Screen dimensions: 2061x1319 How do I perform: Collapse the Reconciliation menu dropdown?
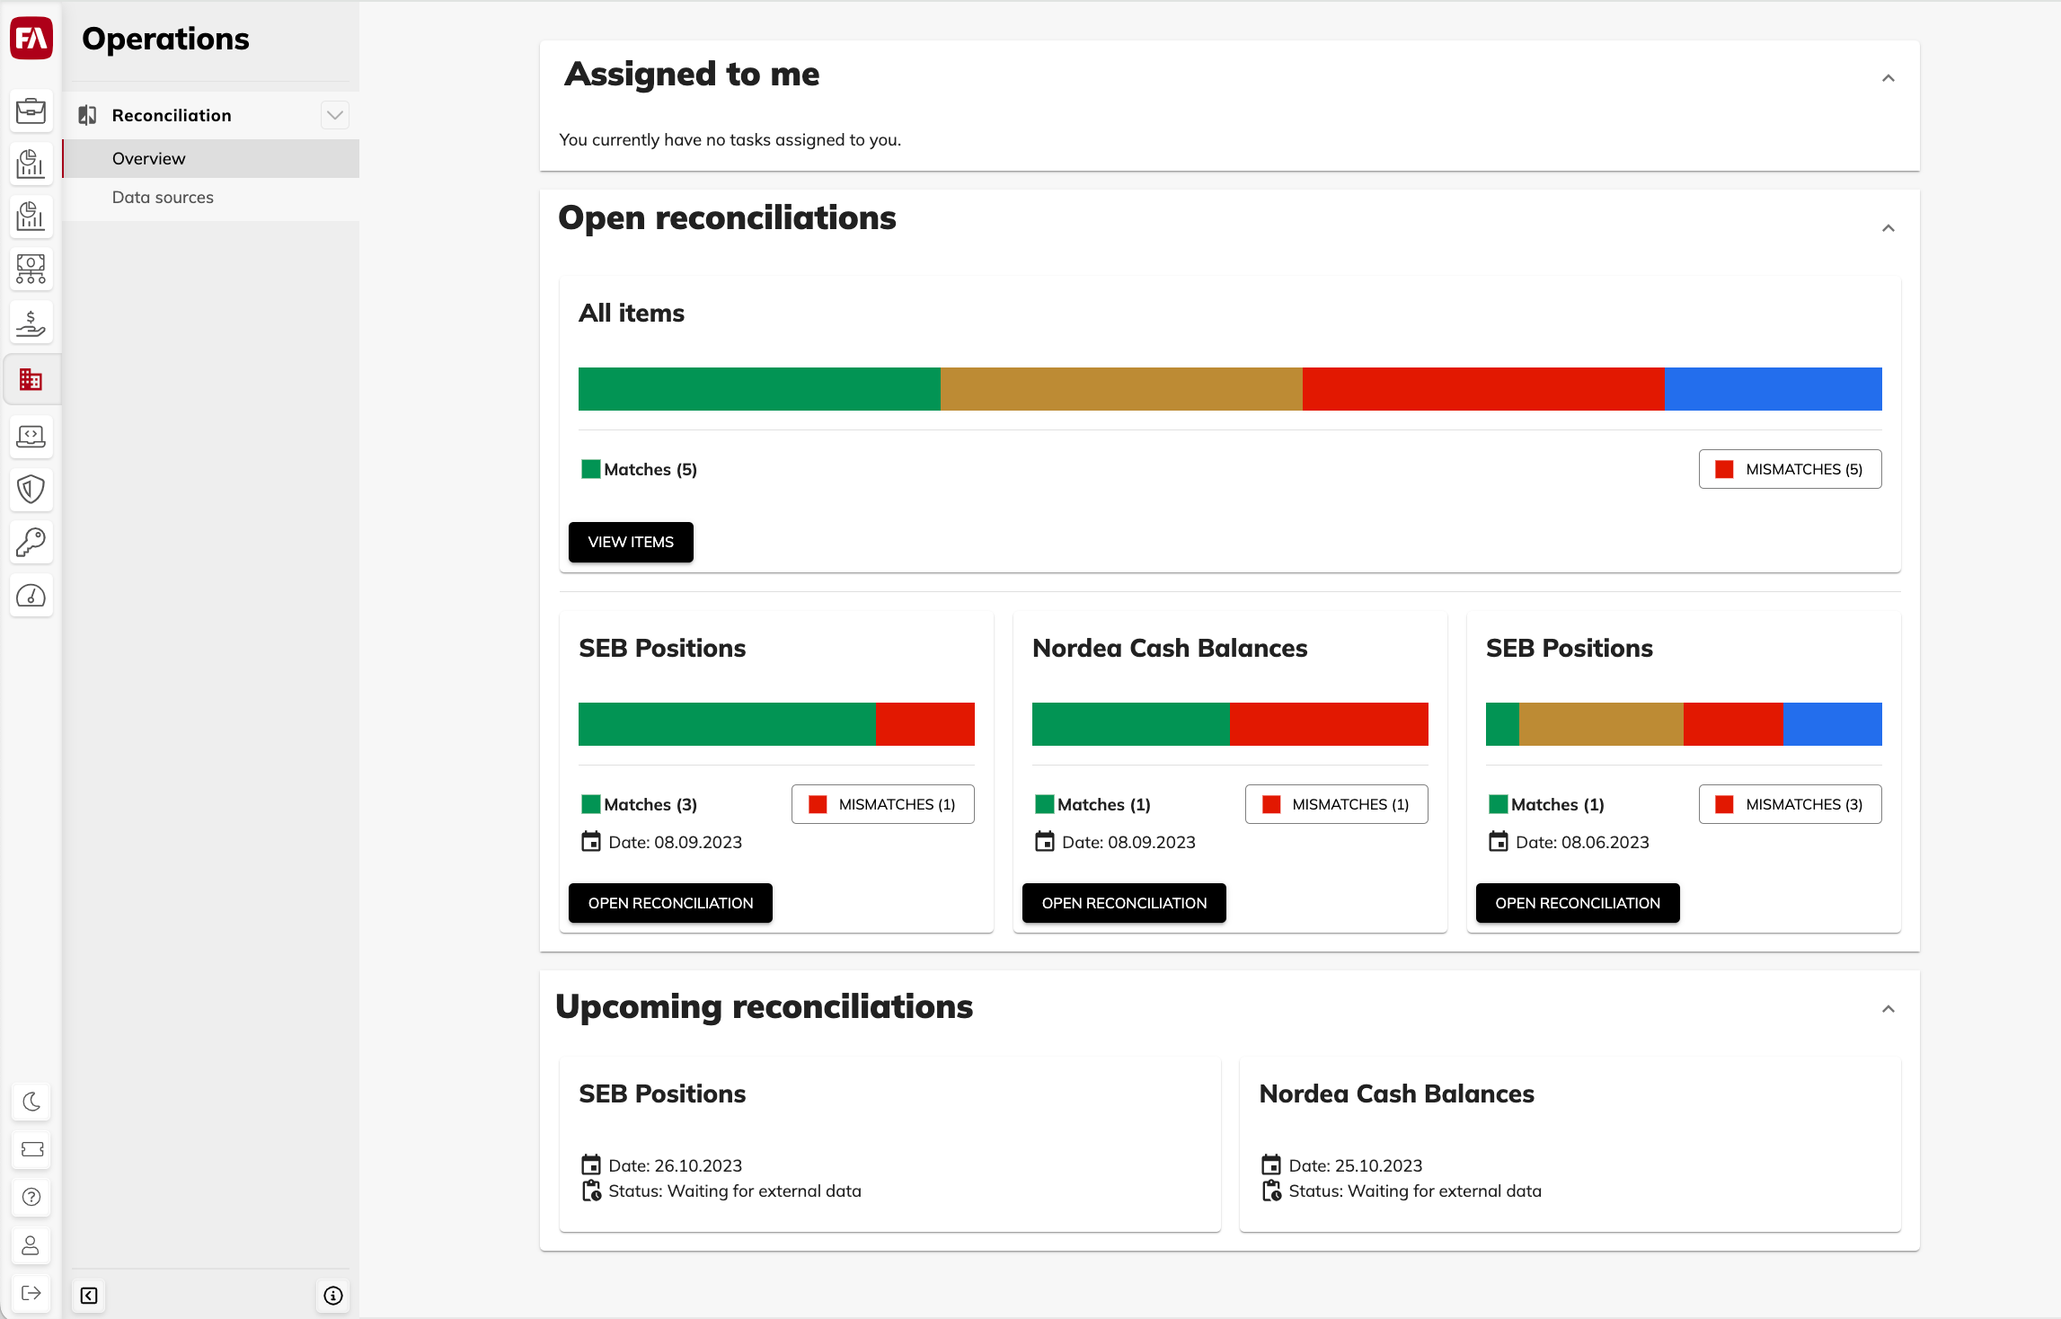coord(335,115)
